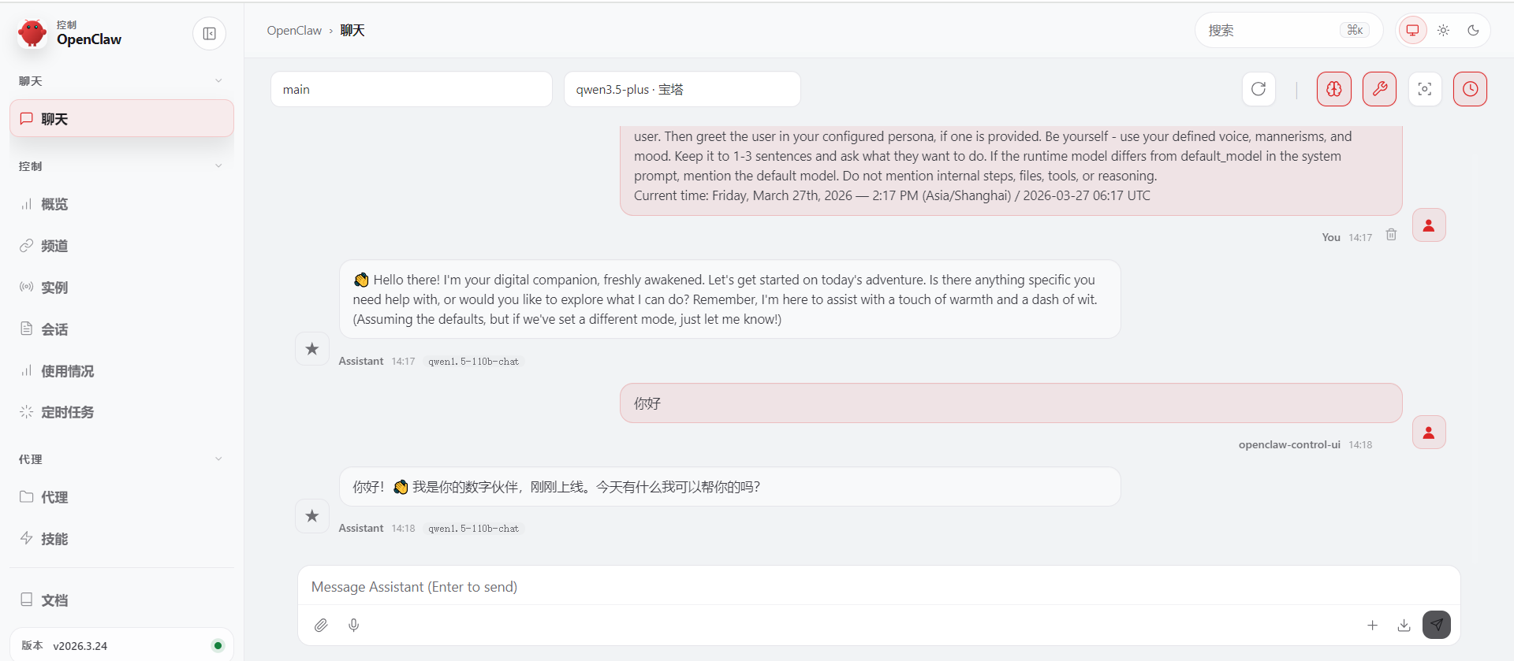
Task: Open the 聊天 page in the sidebar
Action: click(x=121, y=119)
